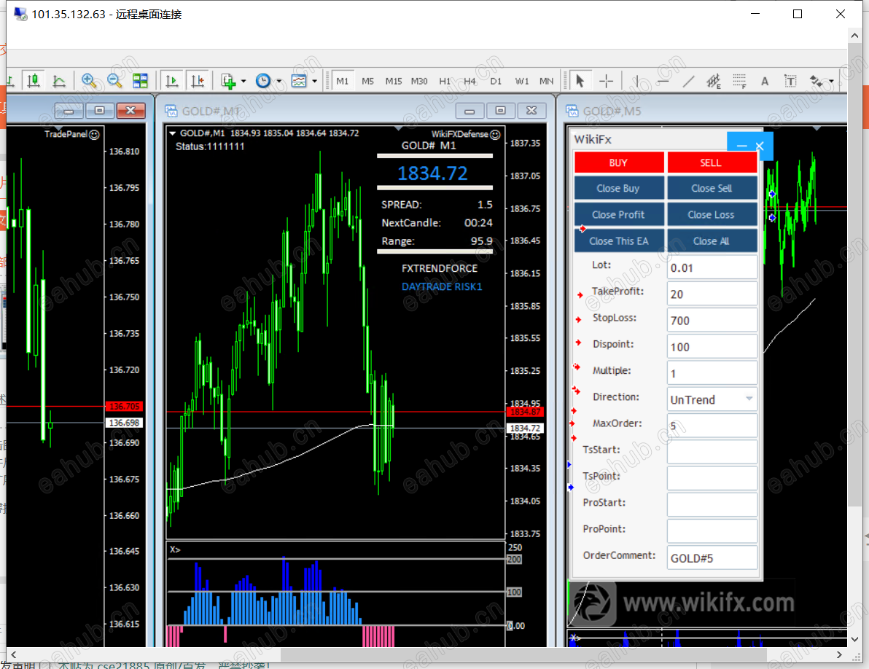Click the Close This EA button
Screen dimensions: 869x669
[619, 241]
